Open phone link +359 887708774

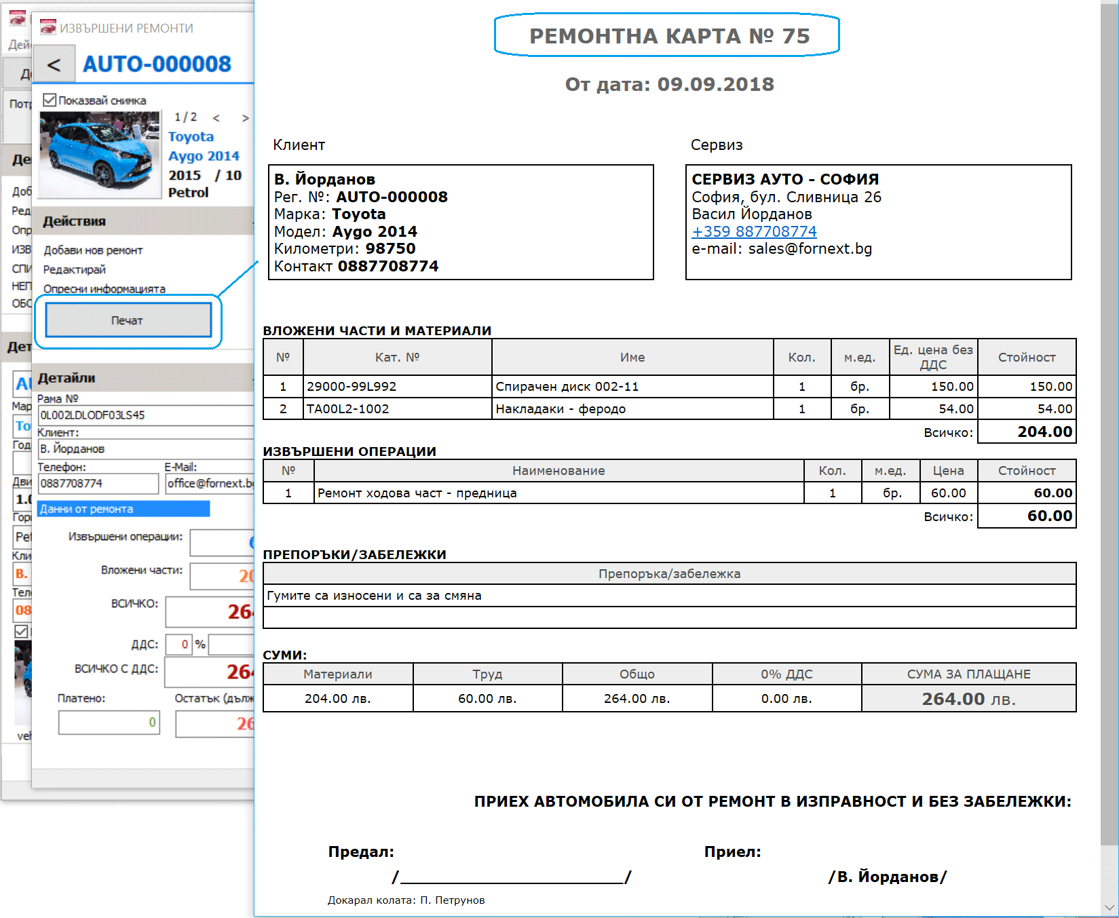tap(754, 231)
